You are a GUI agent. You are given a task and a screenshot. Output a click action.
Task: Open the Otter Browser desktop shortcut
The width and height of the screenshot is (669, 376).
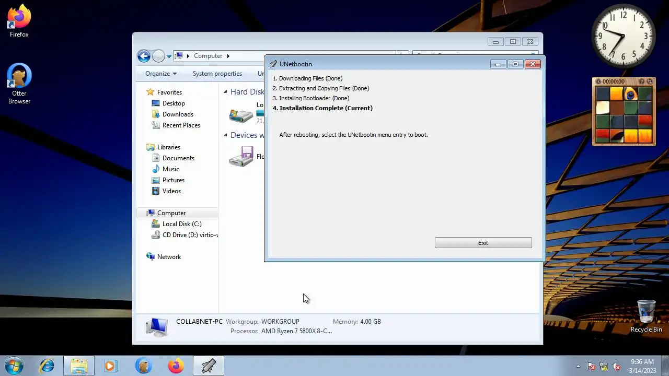(19, 84)
